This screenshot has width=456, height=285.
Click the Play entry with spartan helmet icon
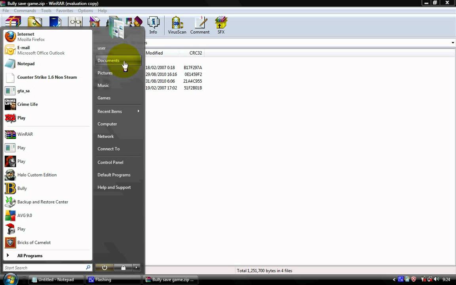pos(47,229)
